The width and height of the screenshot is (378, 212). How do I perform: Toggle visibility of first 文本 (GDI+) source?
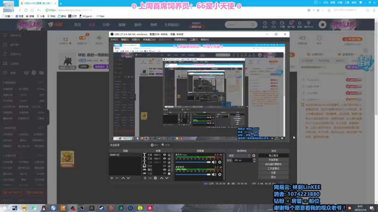click(164, 155)
